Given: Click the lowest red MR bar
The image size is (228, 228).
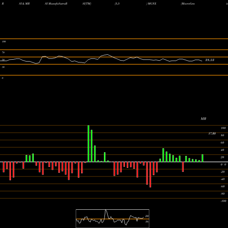Looking at the screenshot, I should 150,175.
